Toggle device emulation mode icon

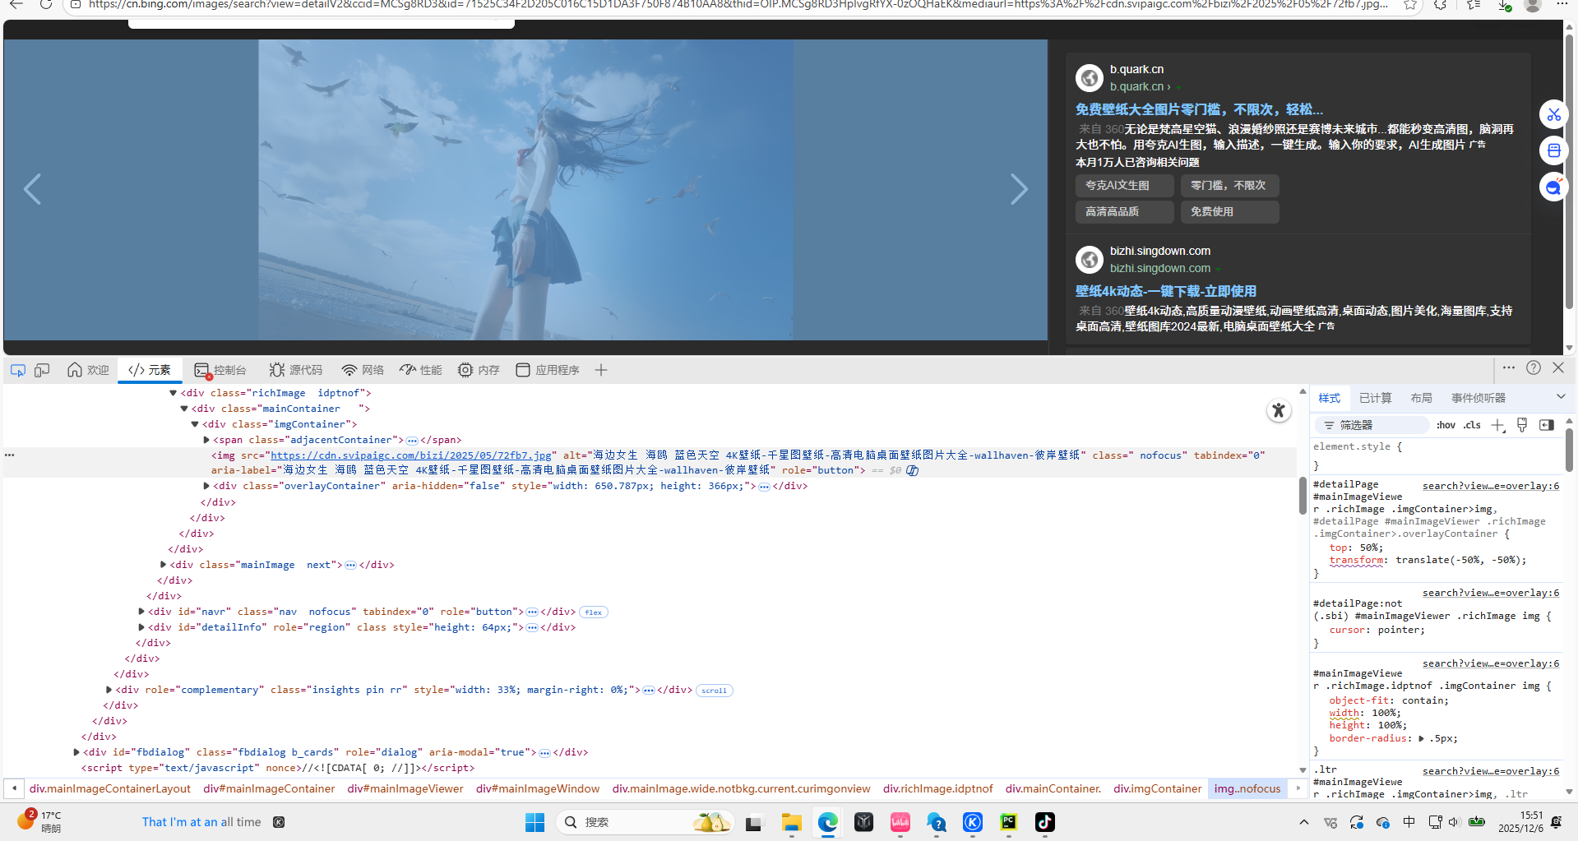pyautogui.click(x=42, y=370)
